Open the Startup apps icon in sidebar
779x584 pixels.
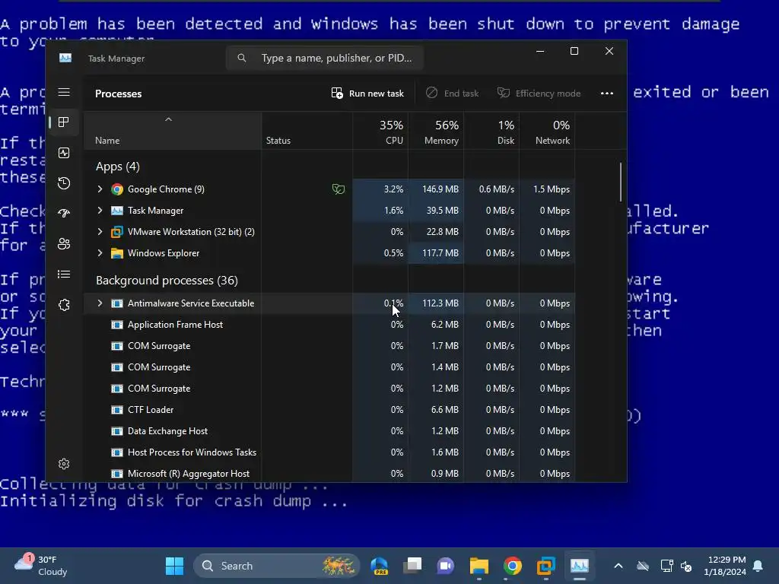tap(64, 214)
